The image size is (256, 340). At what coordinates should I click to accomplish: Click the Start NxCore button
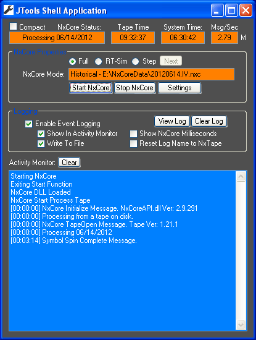pyautogui.click(x=91, y=88)
